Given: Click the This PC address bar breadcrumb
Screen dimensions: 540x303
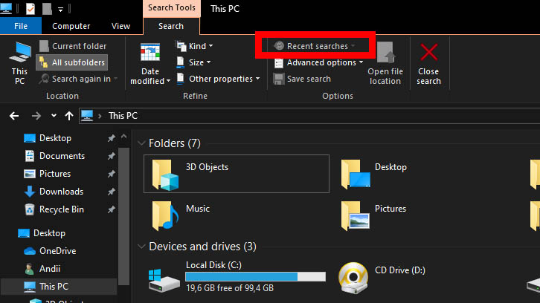Looking at the screenshot, I should pos(123,116).
